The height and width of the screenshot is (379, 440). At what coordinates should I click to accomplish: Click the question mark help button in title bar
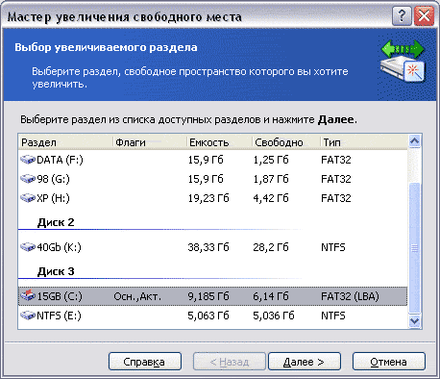tap(402, 15)
